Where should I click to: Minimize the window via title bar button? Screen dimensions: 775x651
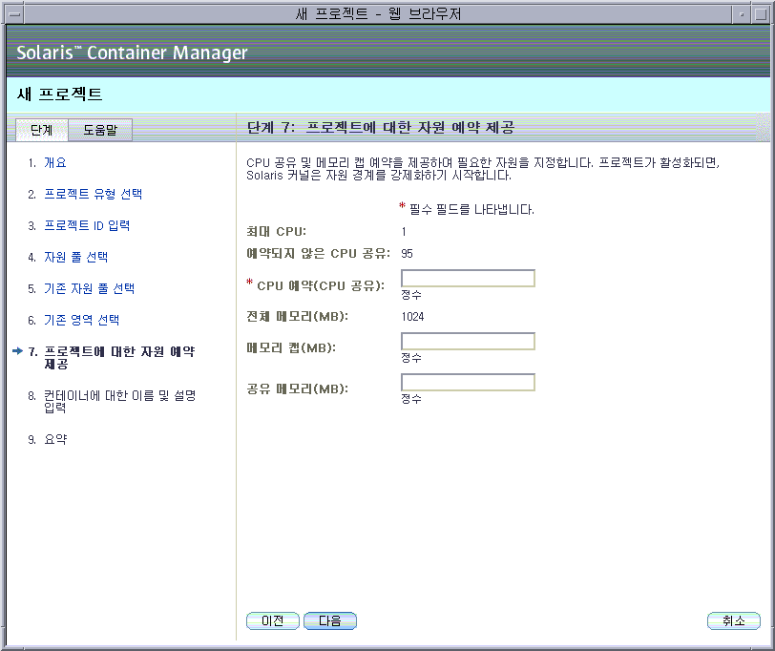tap(742, 14)
